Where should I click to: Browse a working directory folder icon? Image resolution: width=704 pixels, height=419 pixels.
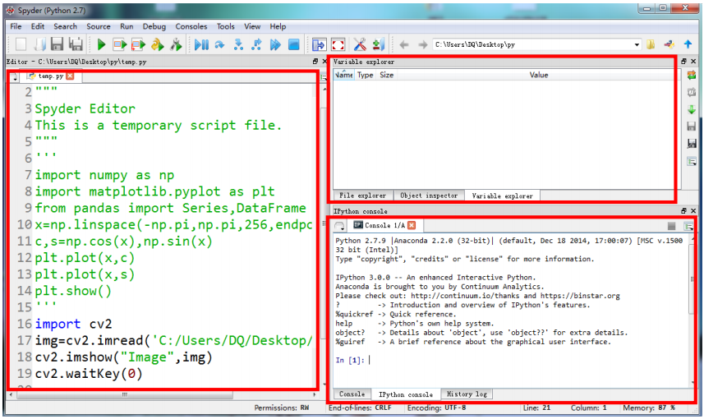click(x=651, y=44)
